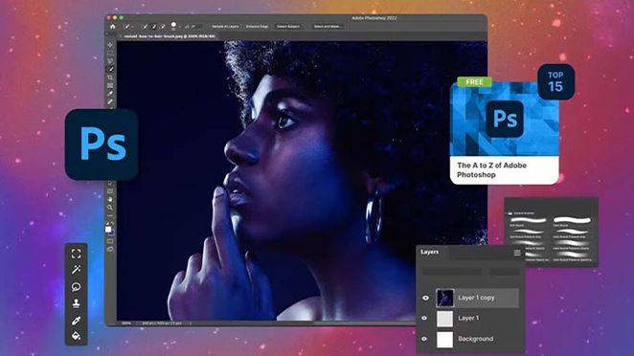
Task: Close the document tab with the x
Action: 120,36
